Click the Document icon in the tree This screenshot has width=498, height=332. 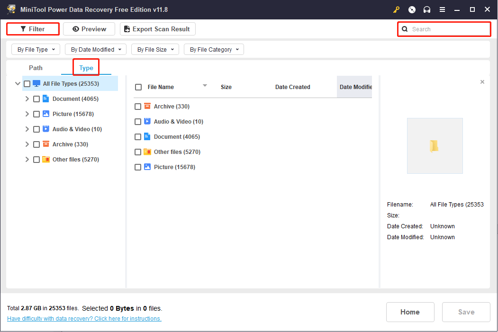46,99
